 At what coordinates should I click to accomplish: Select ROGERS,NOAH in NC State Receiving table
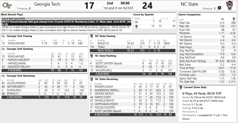tap(102, 86)
